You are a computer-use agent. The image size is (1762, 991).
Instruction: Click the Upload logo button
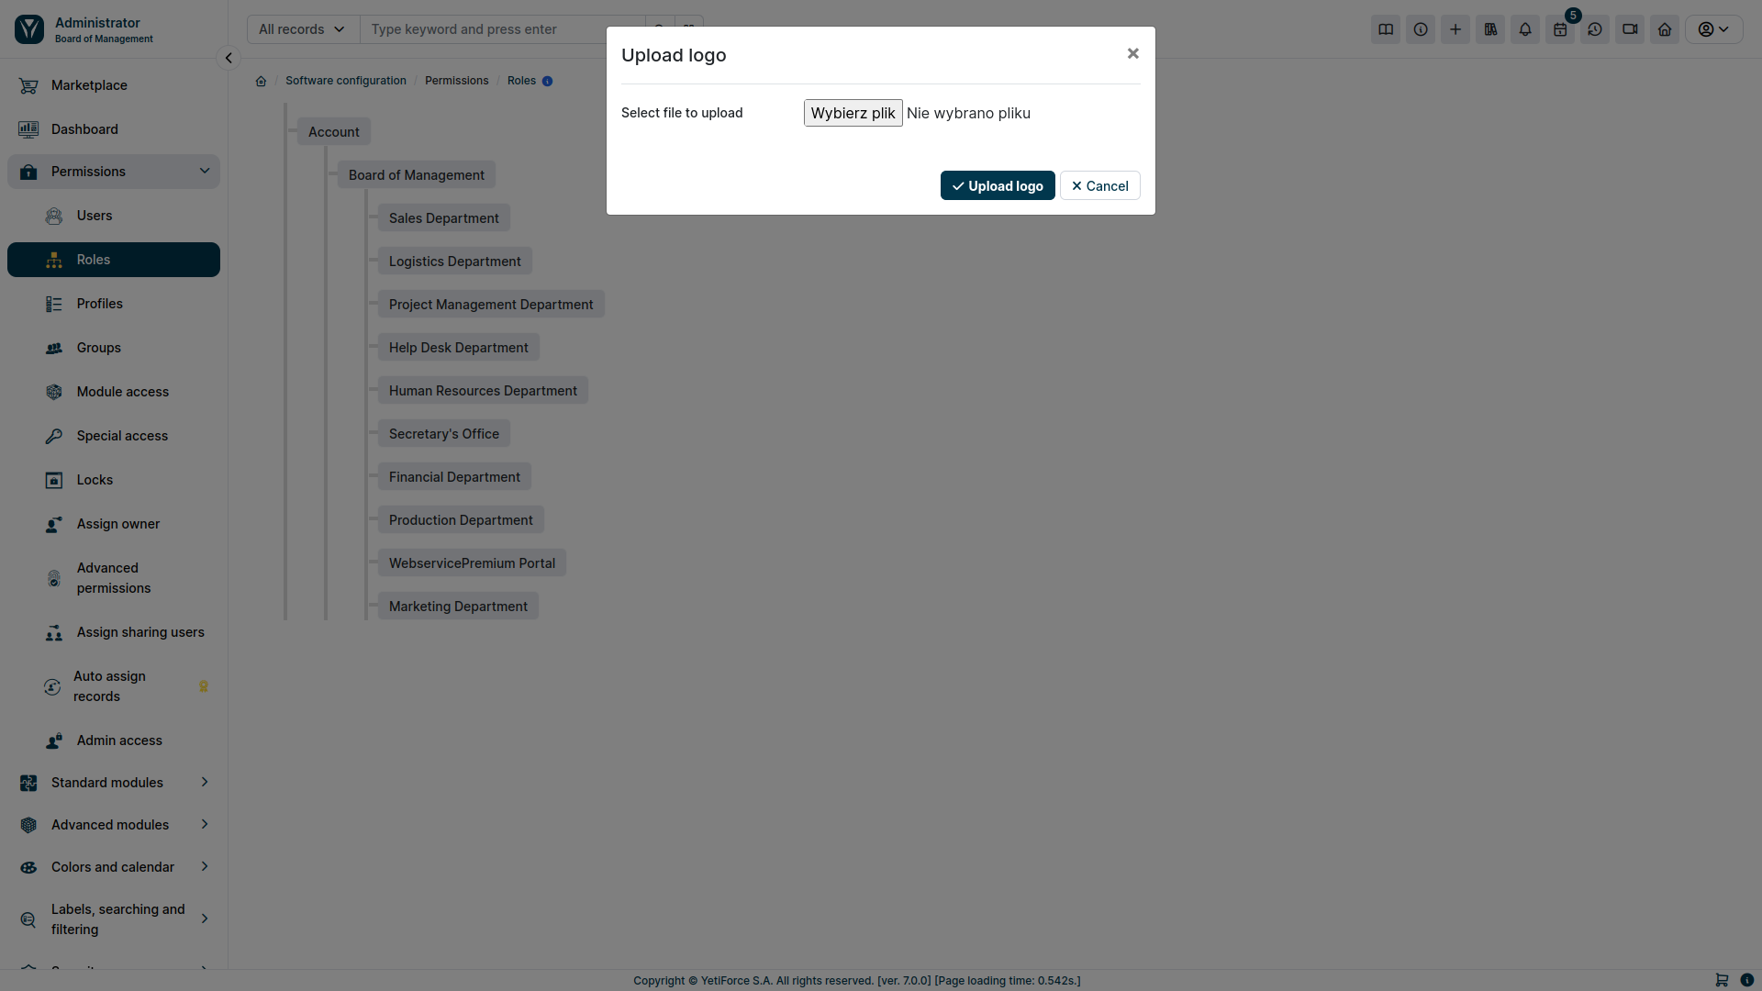(998, 185)
